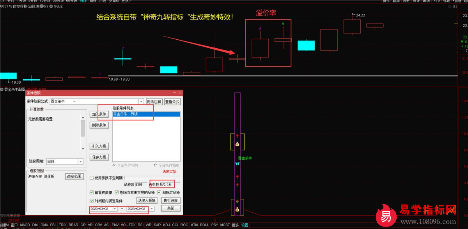Screen dimensions: 468x229
Task: Open the 设置 indicator settings
Action: pos(245,225)
